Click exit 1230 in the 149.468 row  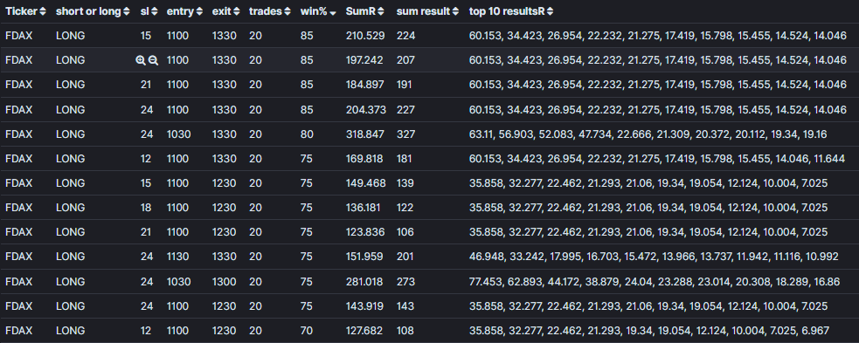coord(224,183)
